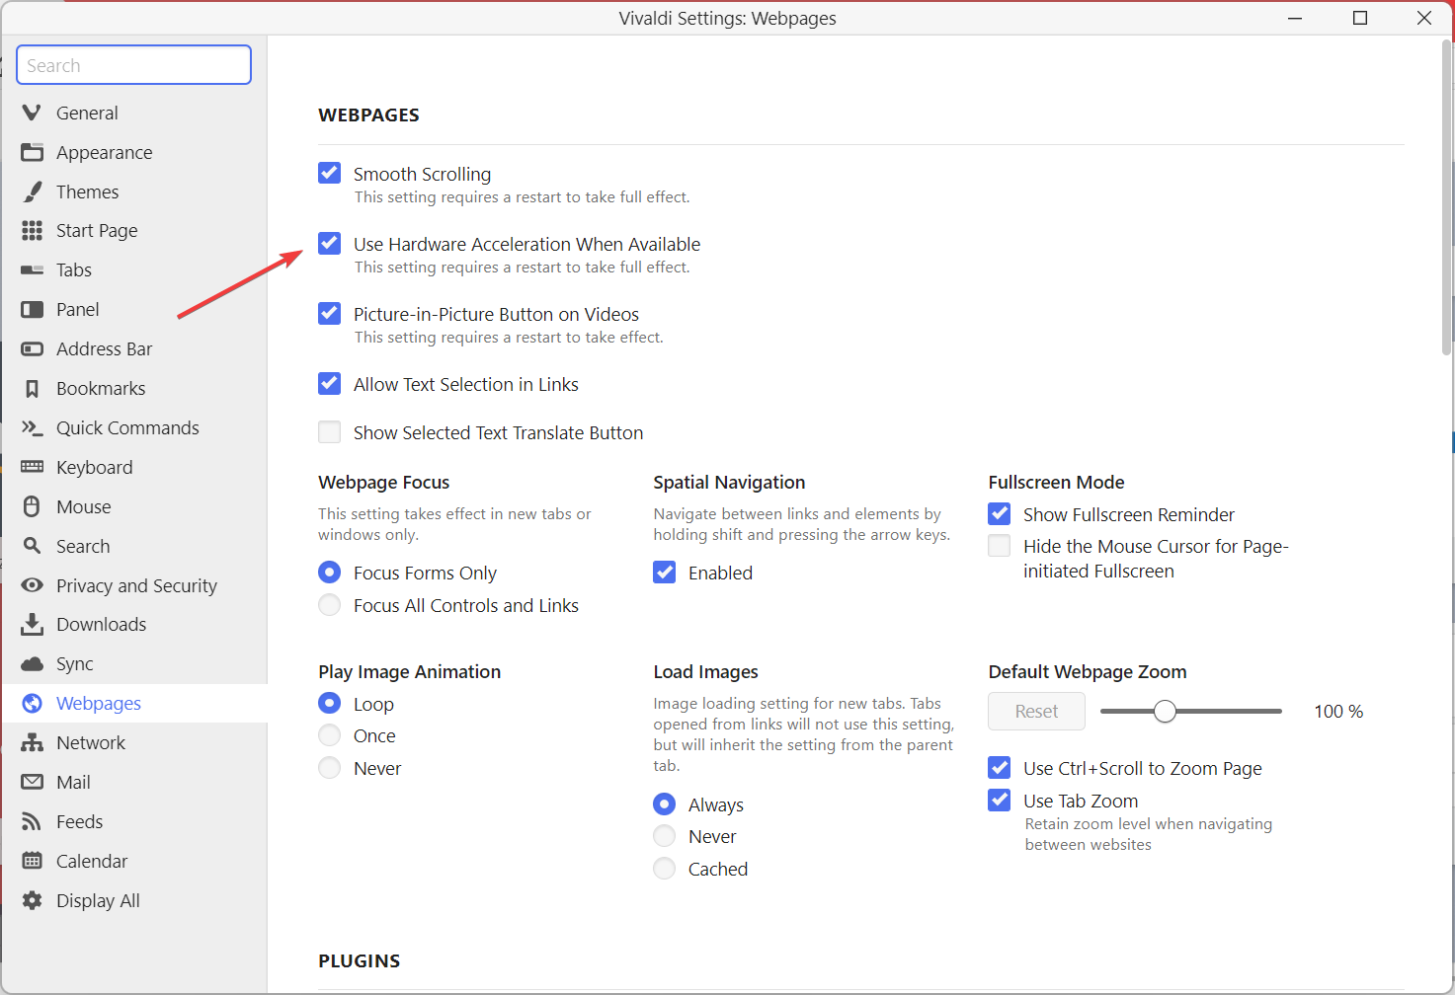Click the Display All gear icon
Viewport: 1455px width, 995px height.
[x=32, y=900]
